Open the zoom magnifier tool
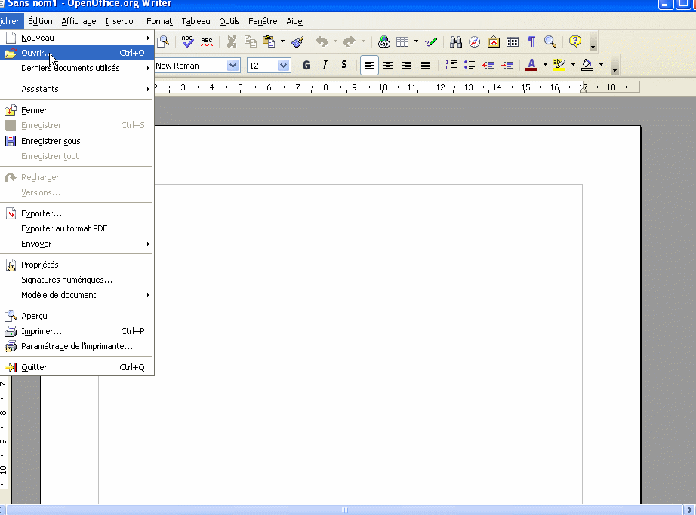Image resolution: width=696 pixels, height=515 pixels. [550, 41]
